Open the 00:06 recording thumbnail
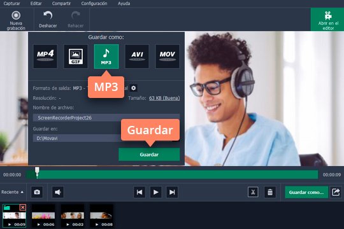The height and width of the screenshot is (229, 344). (43, 216)
